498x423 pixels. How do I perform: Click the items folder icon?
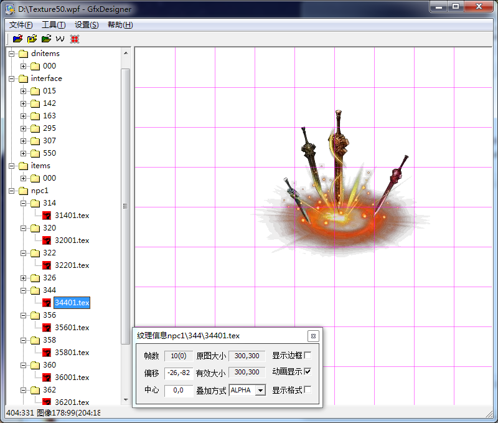coord(23,166)
